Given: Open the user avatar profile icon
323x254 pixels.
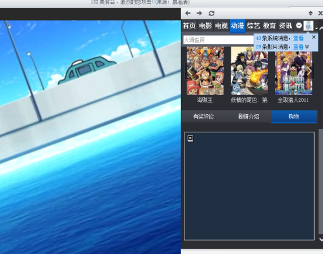Looking at the screenshot, I should coord(308,26).
